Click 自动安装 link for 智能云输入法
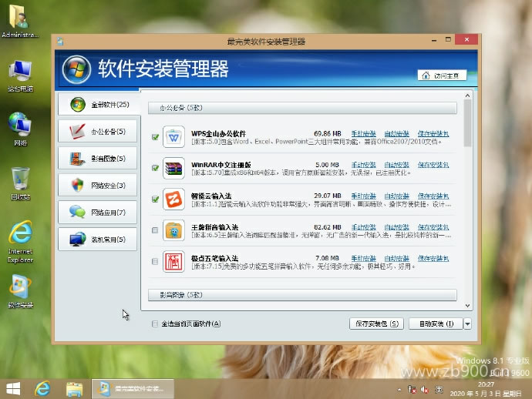This screenshot has height=399, width=532. coord(396,196)
